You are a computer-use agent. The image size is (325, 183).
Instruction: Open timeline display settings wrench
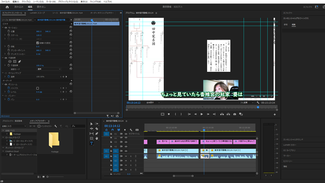tap(131, 130)
